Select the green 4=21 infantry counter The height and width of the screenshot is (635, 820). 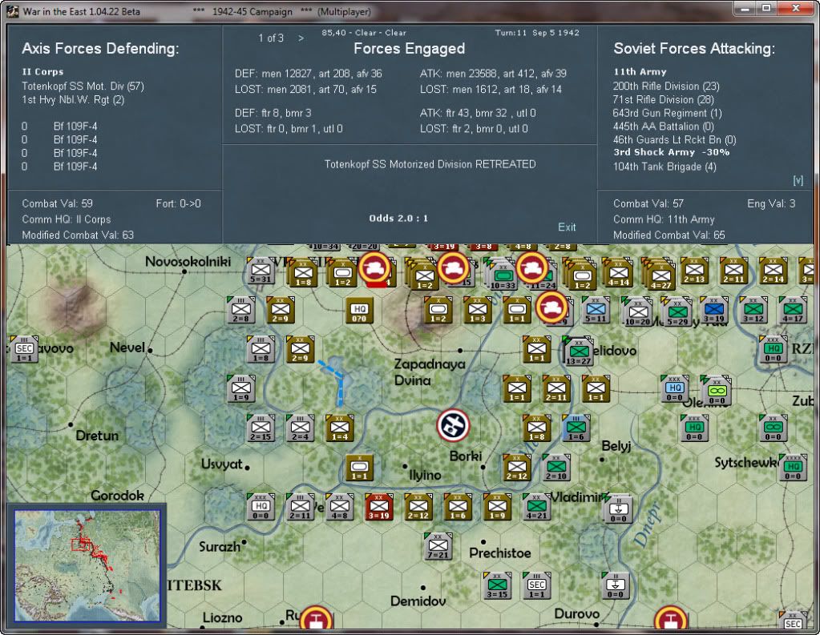point(536,507)
